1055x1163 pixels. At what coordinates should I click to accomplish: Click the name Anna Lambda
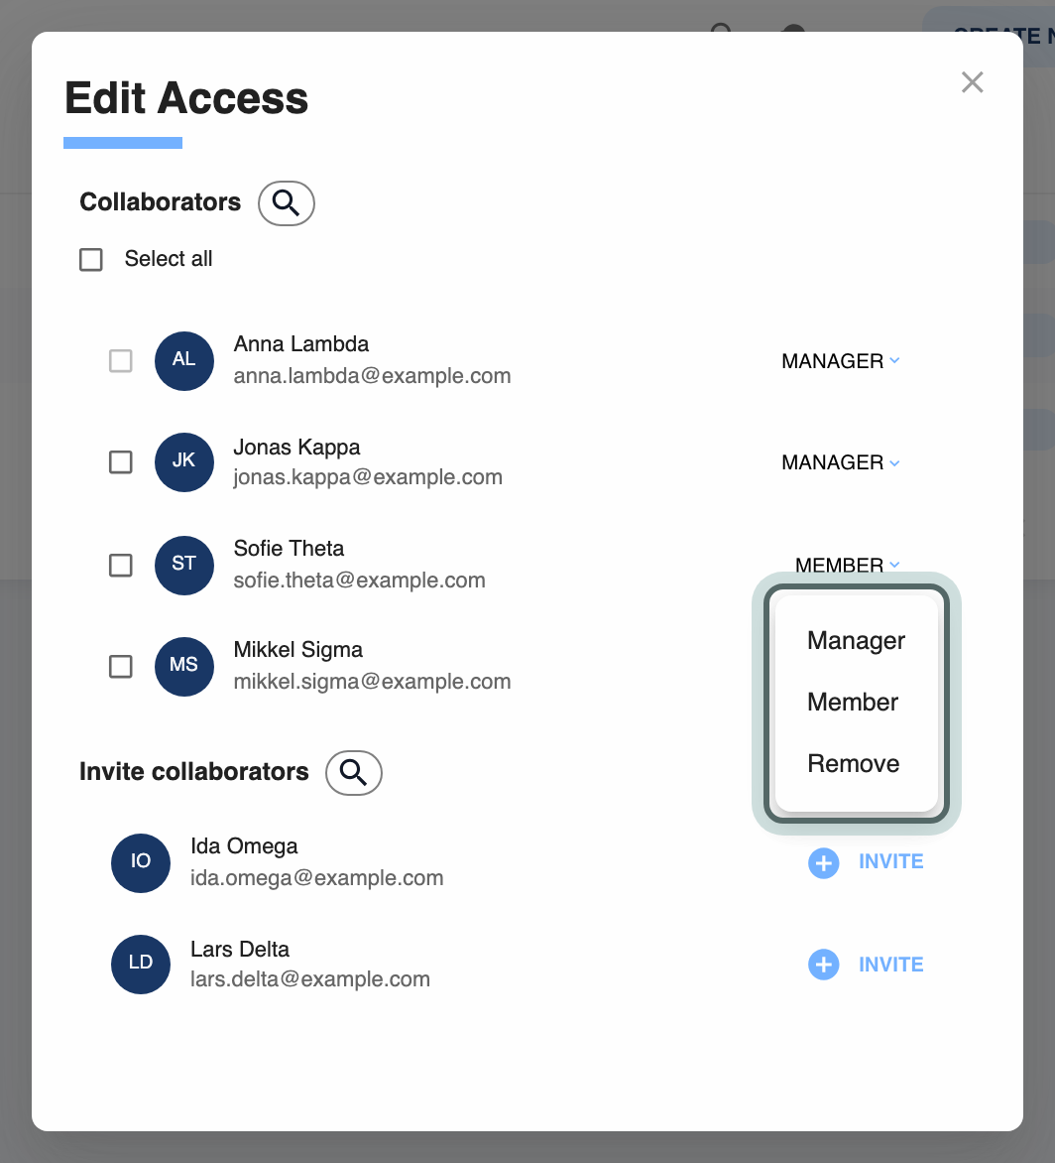301,344
